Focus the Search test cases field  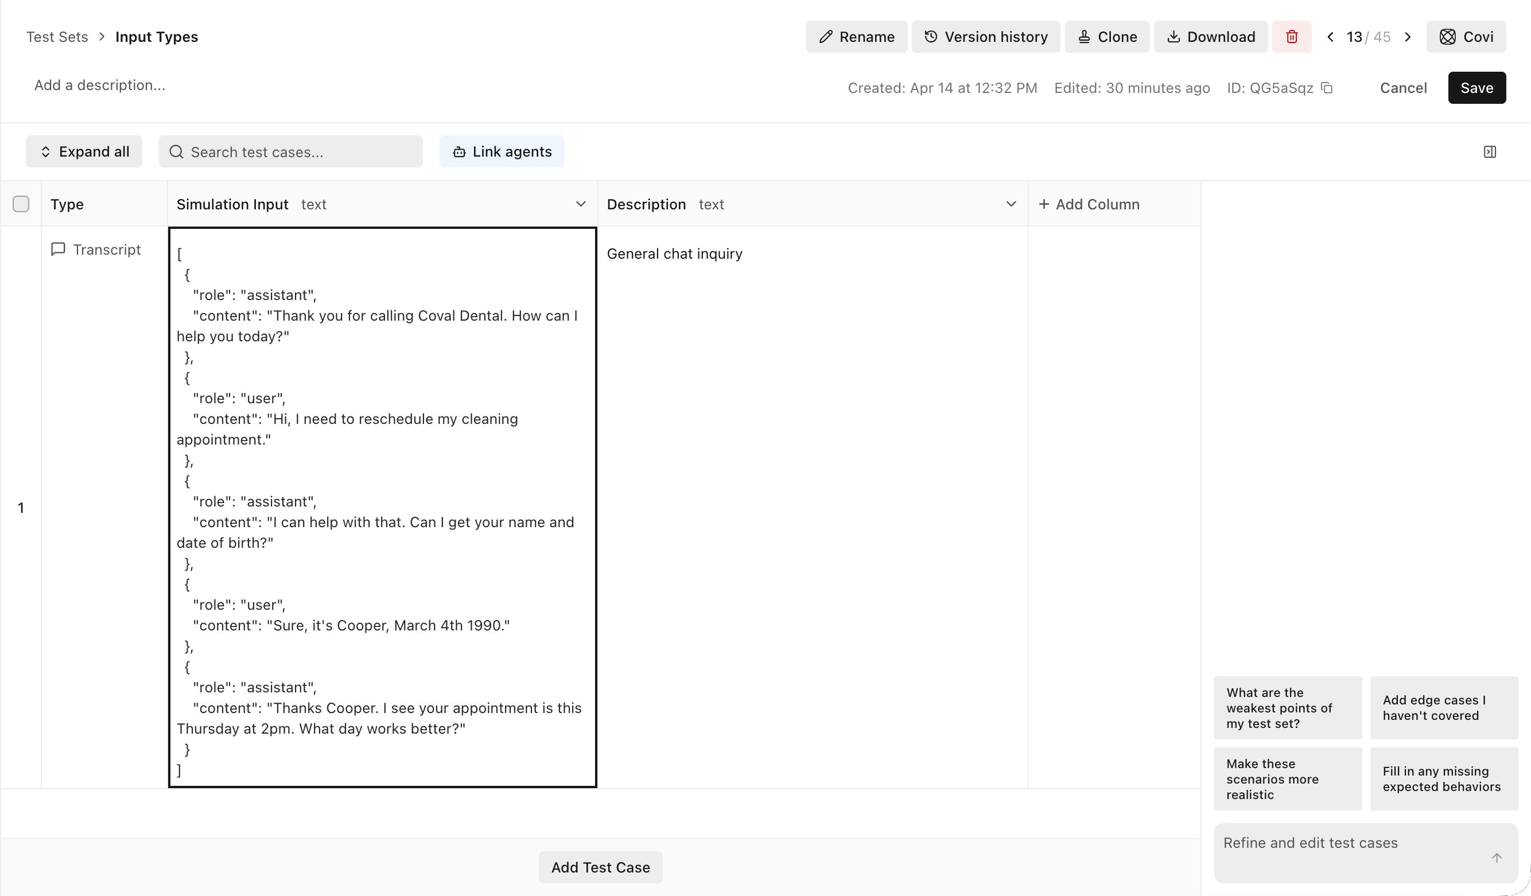(x=290, y=151)
